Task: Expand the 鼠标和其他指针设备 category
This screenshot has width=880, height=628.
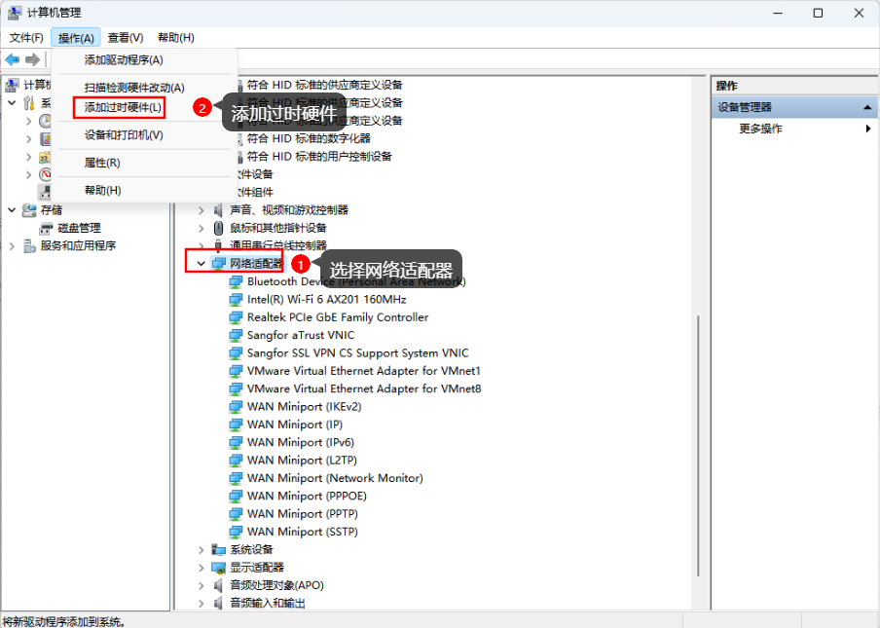Action: [x=202, y=228]
